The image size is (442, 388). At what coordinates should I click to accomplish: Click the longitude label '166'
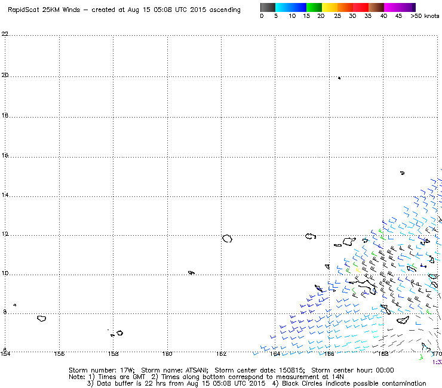(329, 353)
